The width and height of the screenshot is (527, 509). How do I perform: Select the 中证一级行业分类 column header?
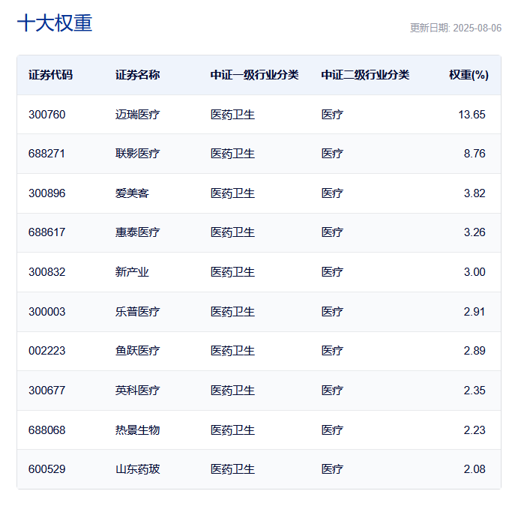(254, 75)
